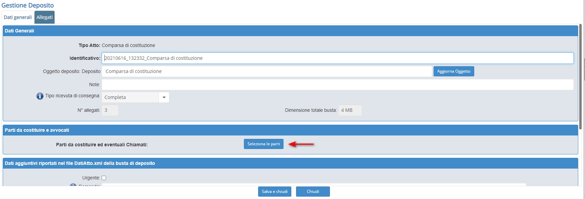
Task: Click into the Oggetto deposito text field
Action: click(267, 71)
